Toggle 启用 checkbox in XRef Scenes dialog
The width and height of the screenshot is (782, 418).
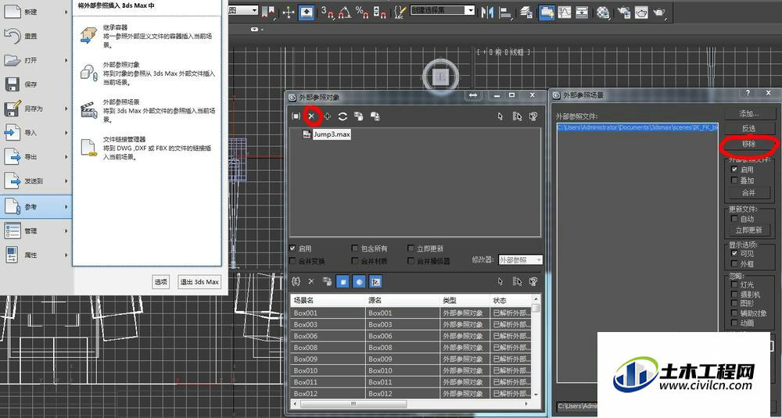pyautogui.click(x=734, y=170)
